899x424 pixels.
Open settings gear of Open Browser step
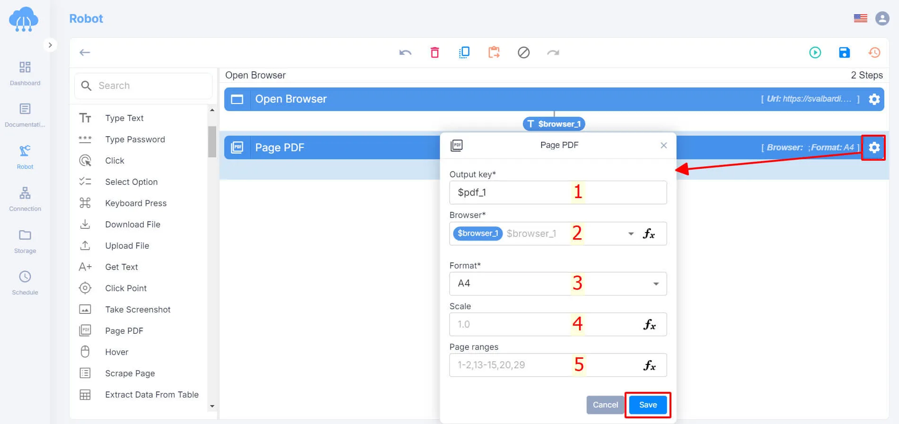[874, 99]
